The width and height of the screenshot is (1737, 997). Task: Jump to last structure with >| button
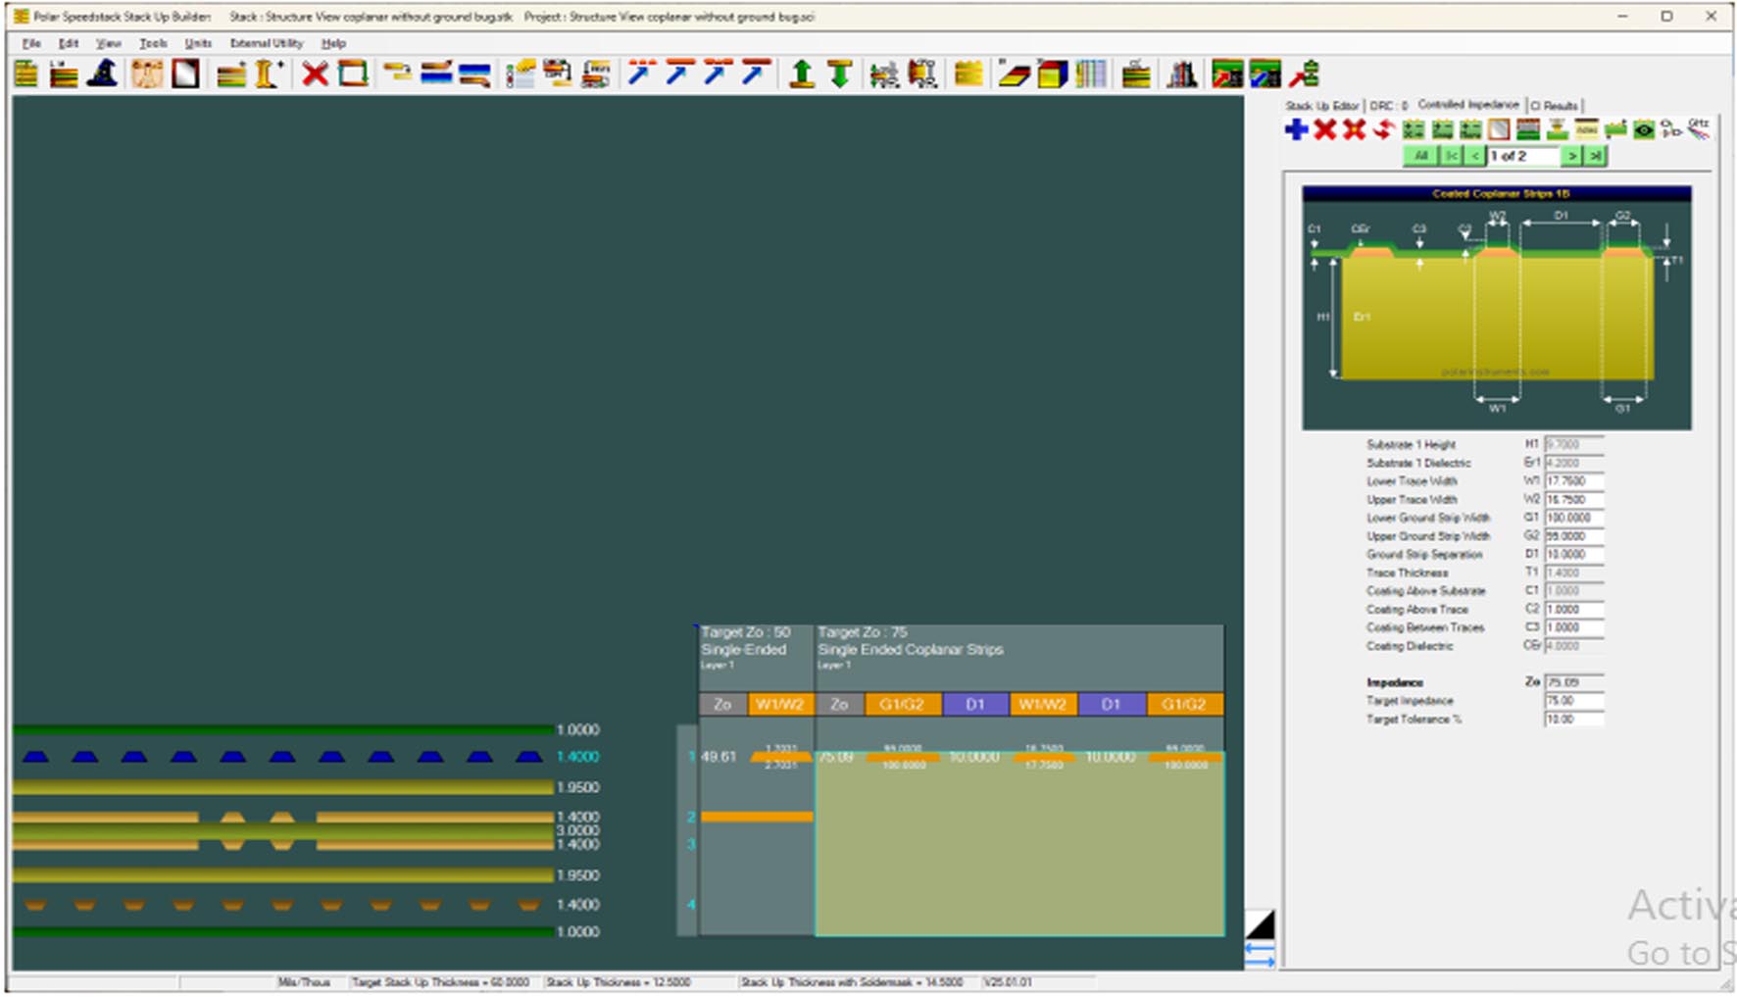(1595, 156)
